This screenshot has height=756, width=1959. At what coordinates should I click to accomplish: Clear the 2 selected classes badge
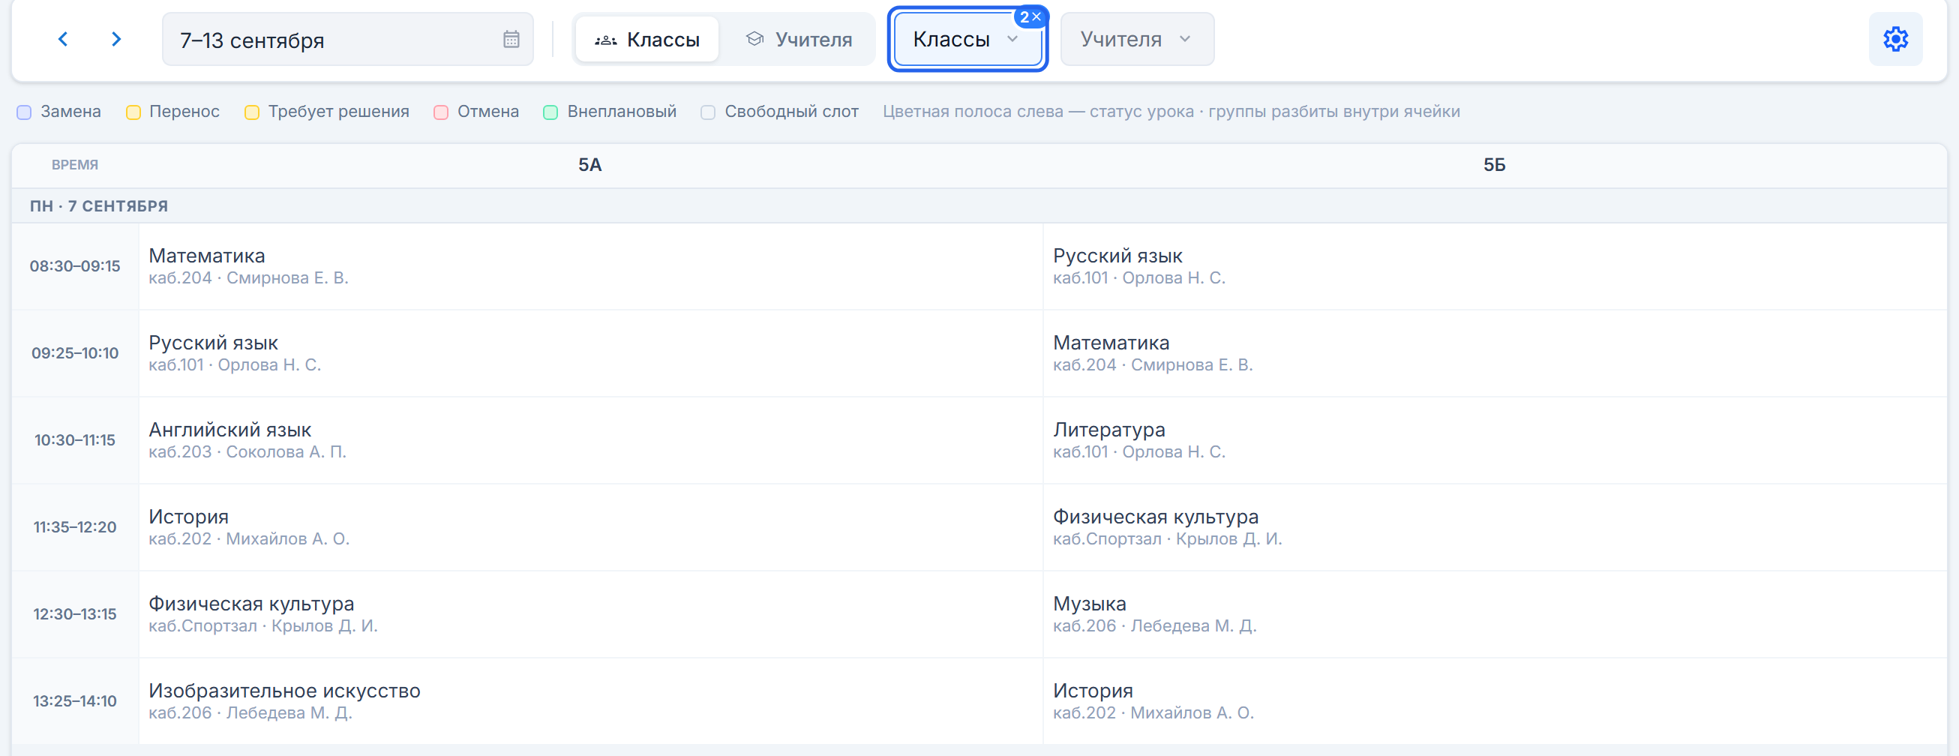pyautogui.click(x=1030, y=16)
